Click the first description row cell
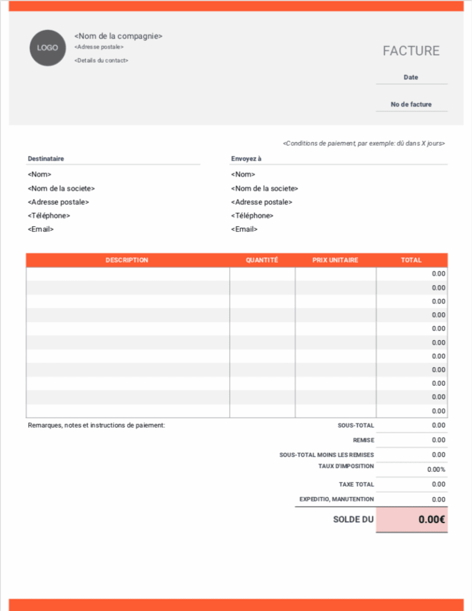This screenshot has width=472, height=611. tap(127, 274)
